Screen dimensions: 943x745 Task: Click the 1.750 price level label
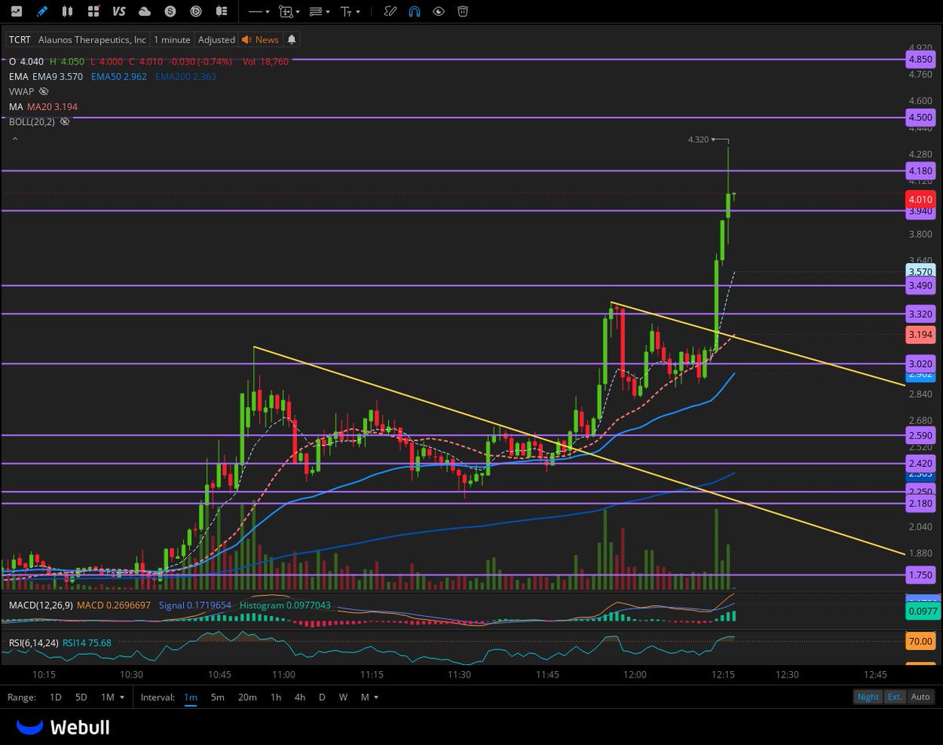coord(921,575)
